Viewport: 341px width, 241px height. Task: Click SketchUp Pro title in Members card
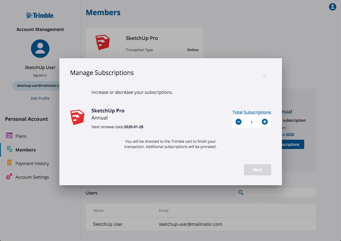coord(142,38)
